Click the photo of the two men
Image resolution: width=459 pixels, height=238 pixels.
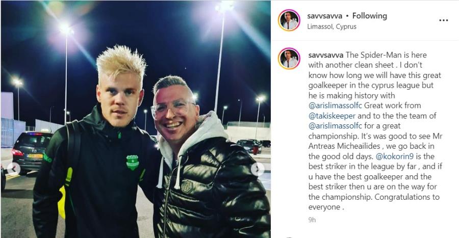pyautogui.click(x=136, y=119)
